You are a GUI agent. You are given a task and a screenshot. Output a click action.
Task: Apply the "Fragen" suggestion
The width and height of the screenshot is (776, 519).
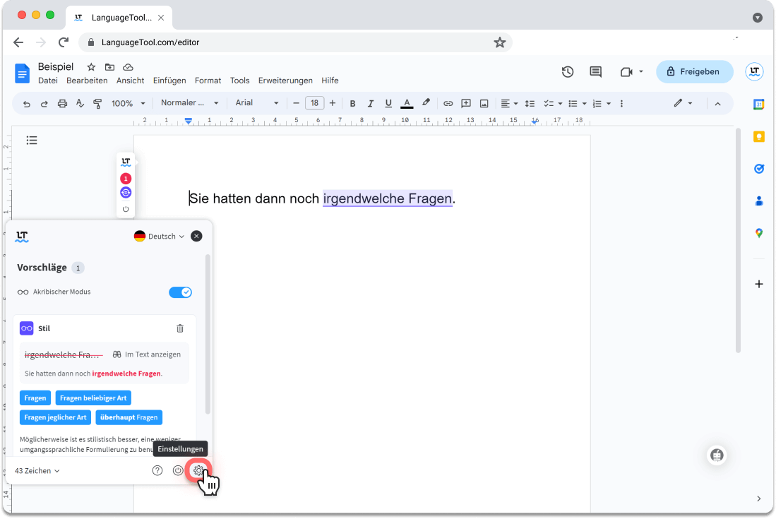[x=35, y=398]
